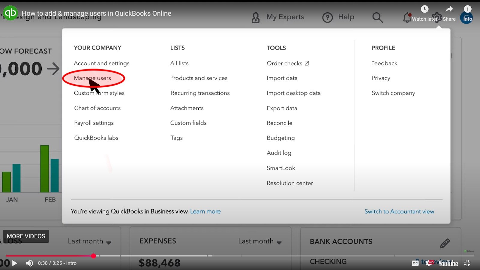Click the Share arrow icon

pyautogui.click(x=449, y=9)
